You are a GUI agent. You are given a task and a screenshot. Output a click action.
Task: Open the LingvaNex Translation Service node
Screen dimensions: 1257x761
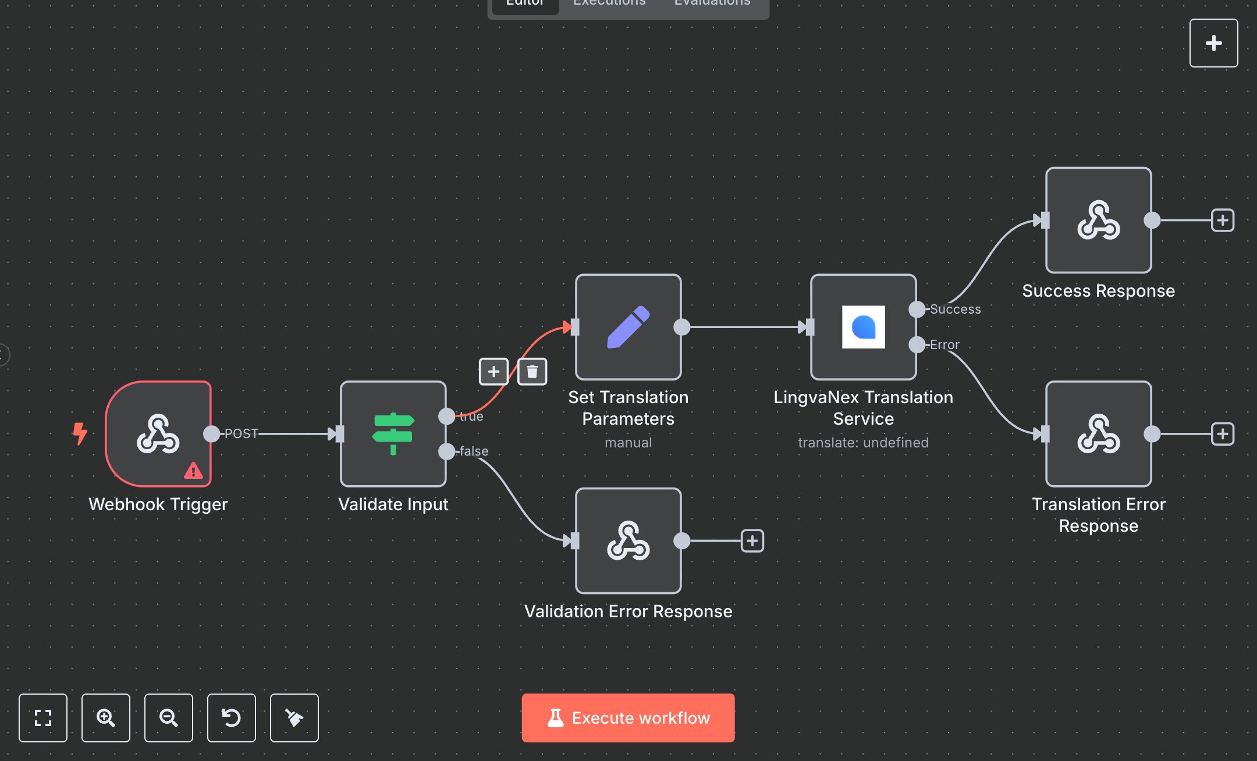(x=862, y=328)
